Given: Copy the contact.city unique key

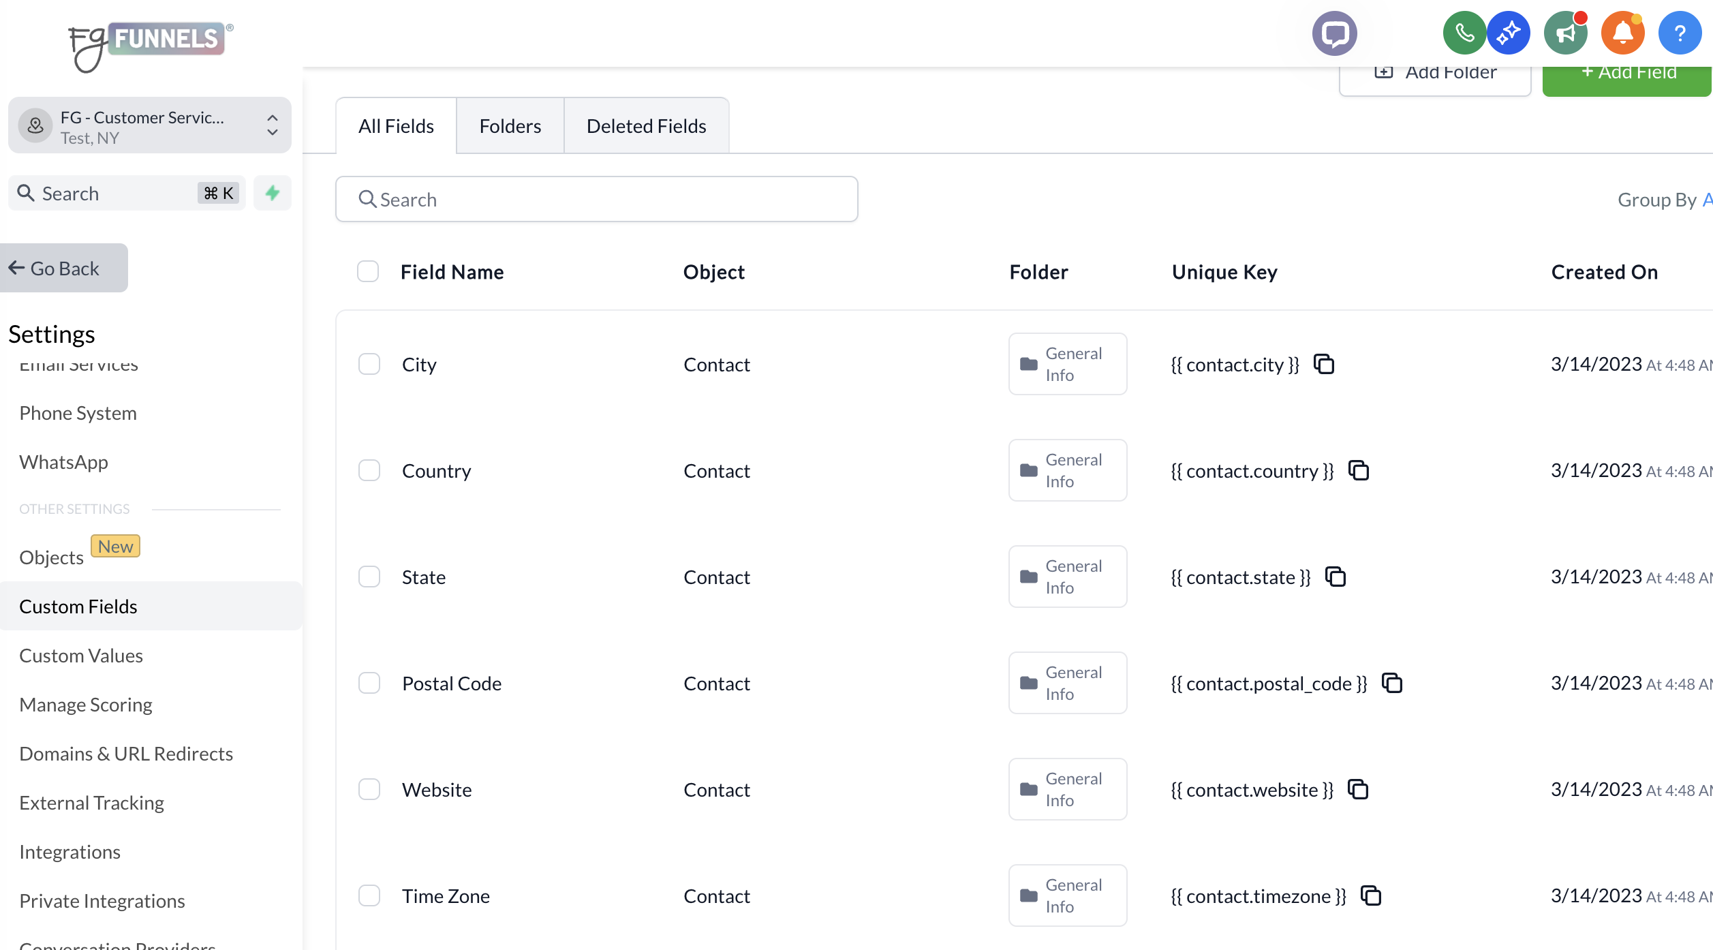Looking at the screenshot, I should pos(1324,365).
